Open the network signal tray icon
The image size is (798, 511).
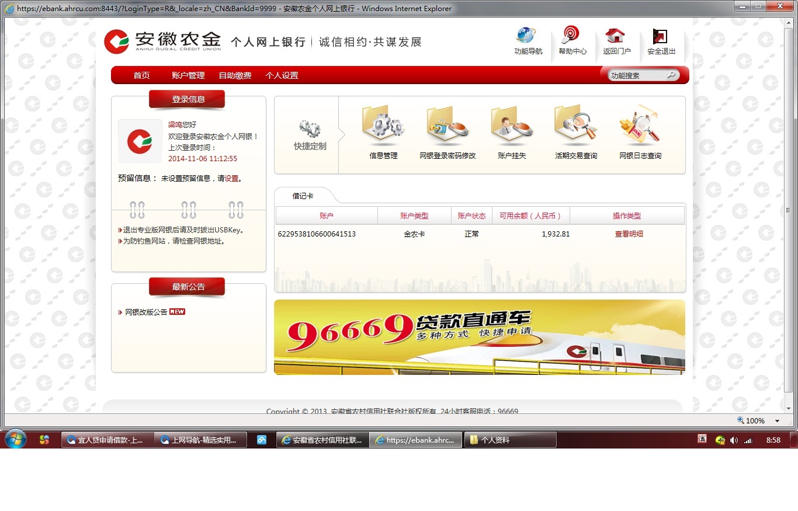[748, 440]
